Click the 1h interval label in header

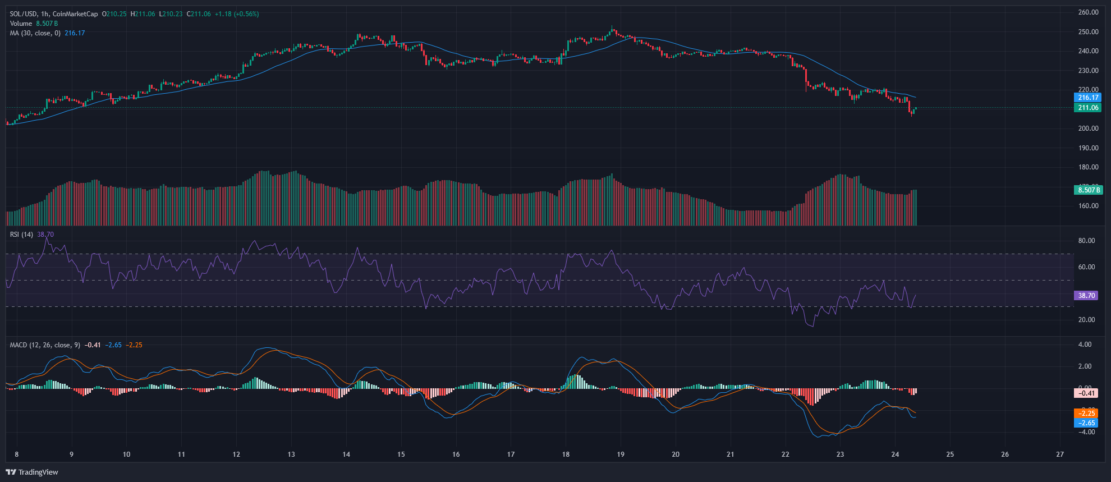coord(44,14)
